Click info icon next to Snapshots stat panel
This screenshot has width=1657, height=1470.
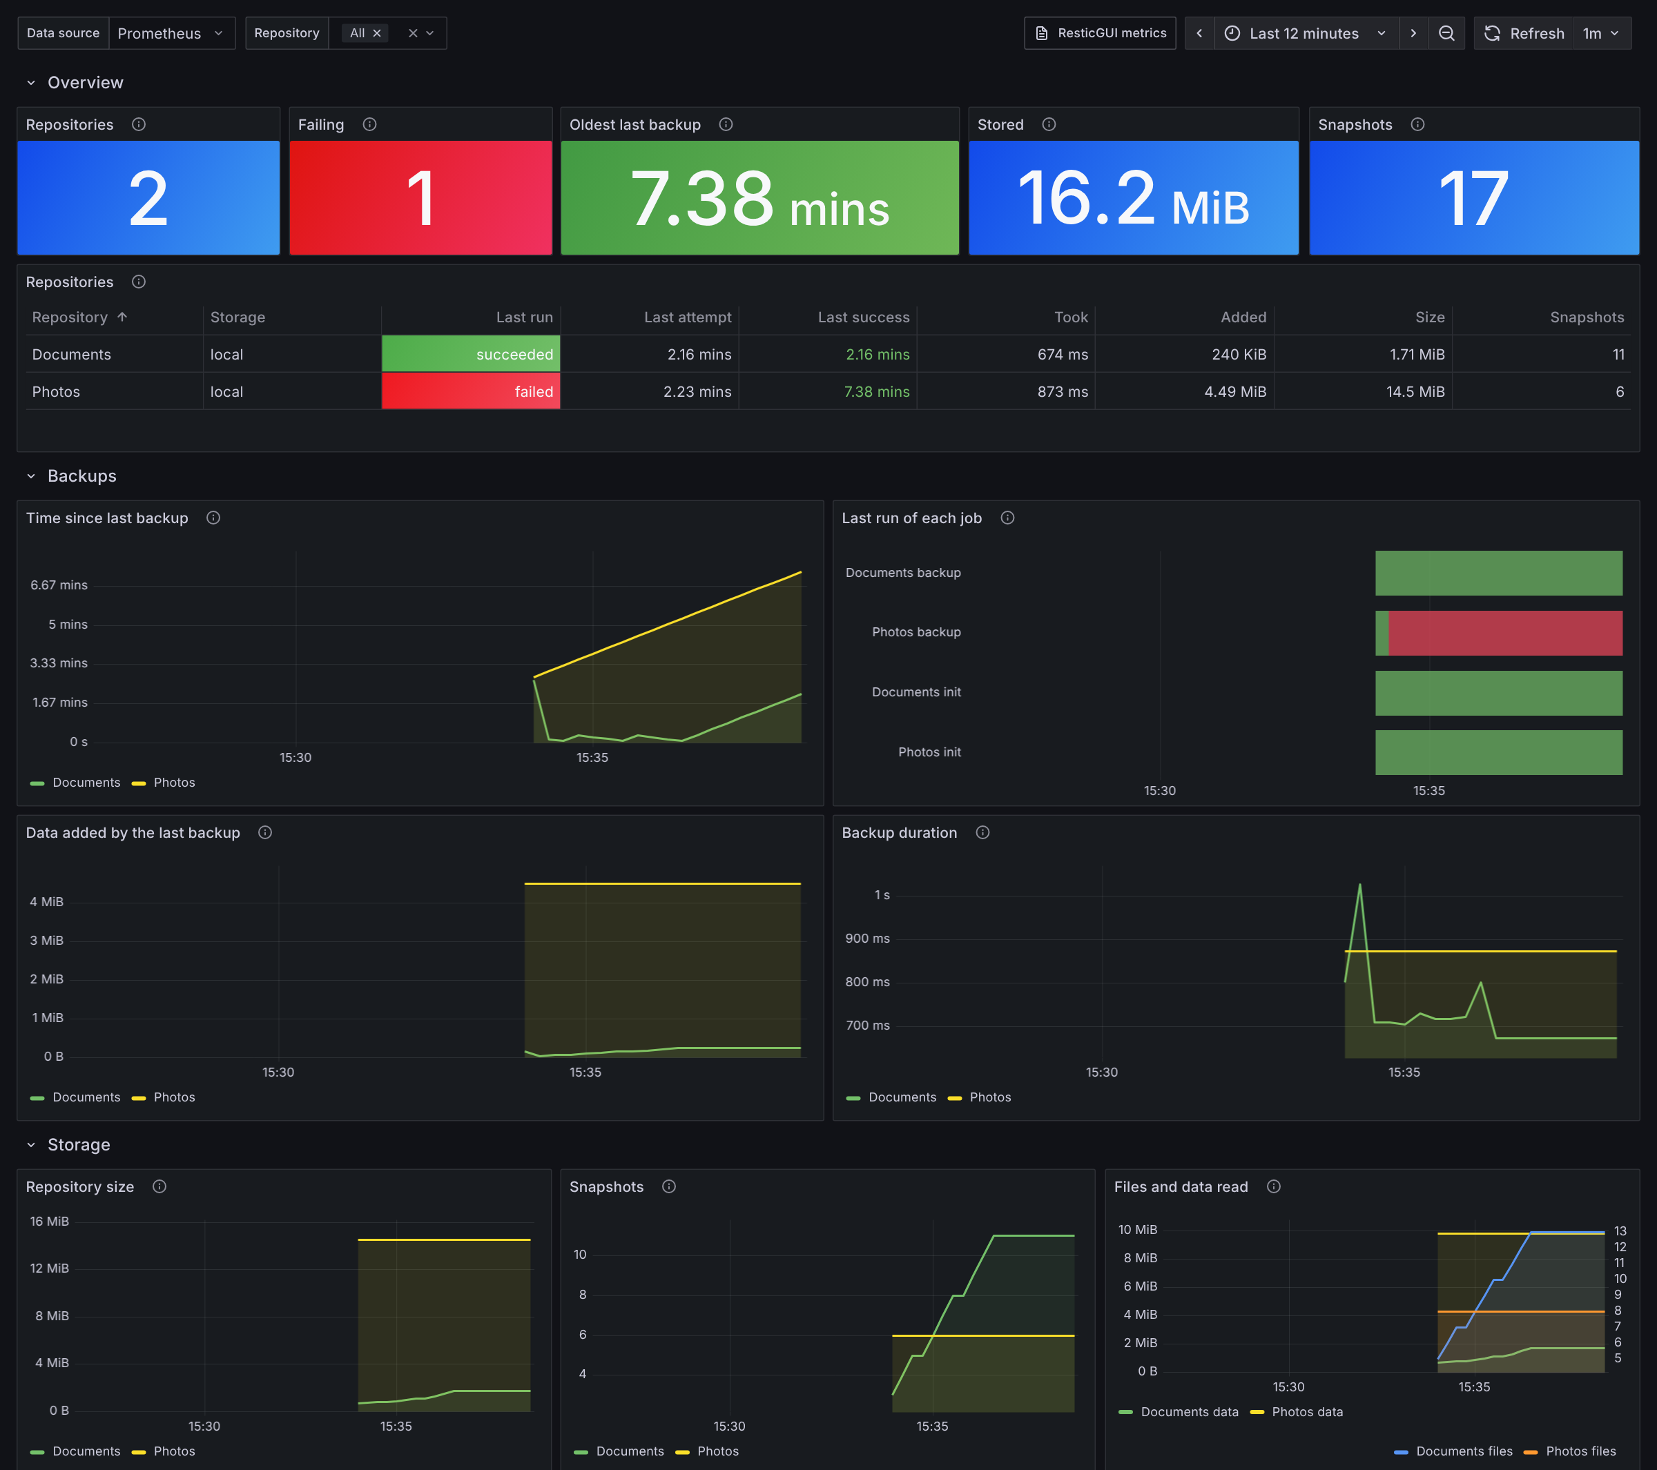[x=1417, y=124]
